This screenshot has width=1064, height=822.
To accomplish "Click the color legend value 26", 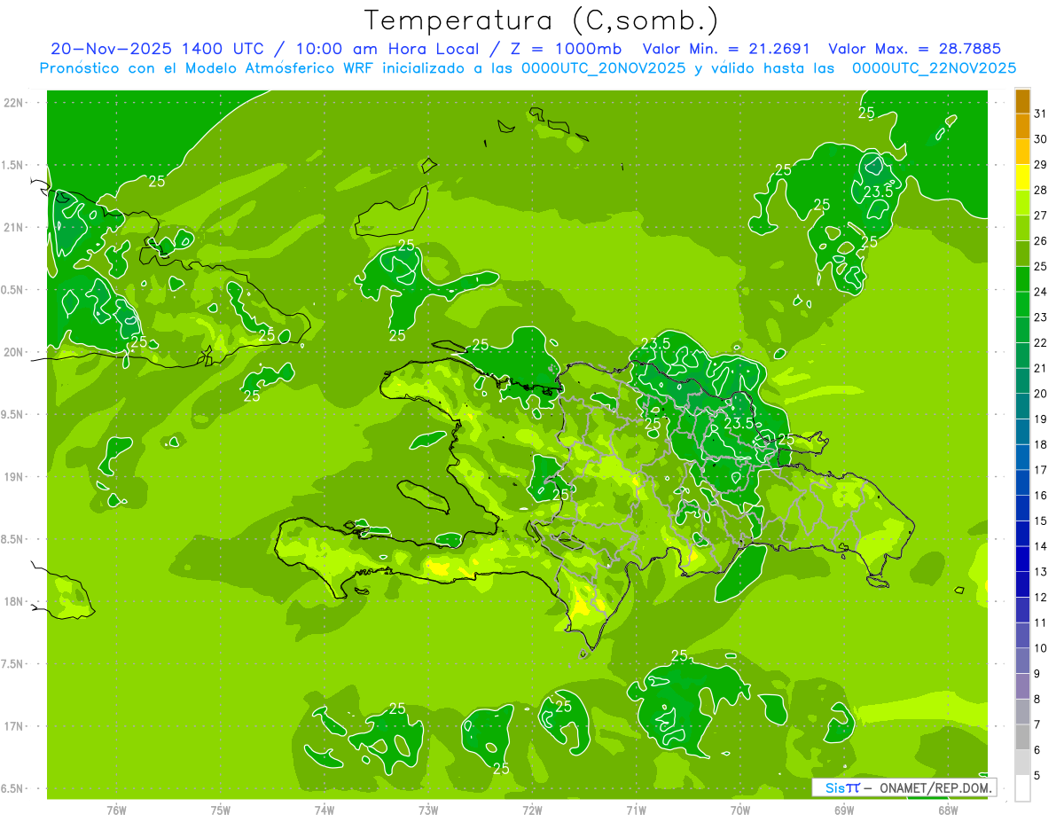I will pos(1041,241).
